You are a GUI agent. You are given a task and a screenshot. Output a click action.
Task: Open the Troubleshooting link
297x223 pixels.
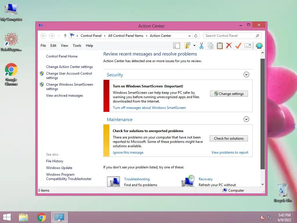pos(137,179)
